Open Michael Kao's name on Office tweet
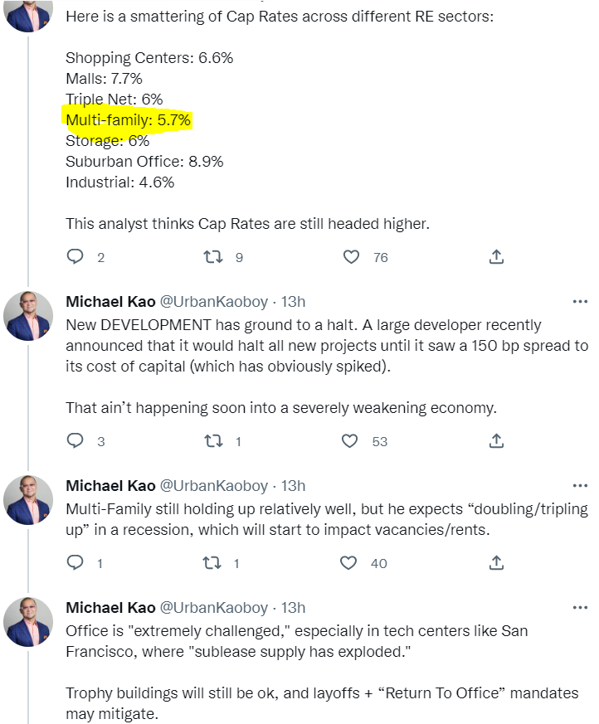The height and width of the screenshot is (724, 599). click(x=110, y=608)
